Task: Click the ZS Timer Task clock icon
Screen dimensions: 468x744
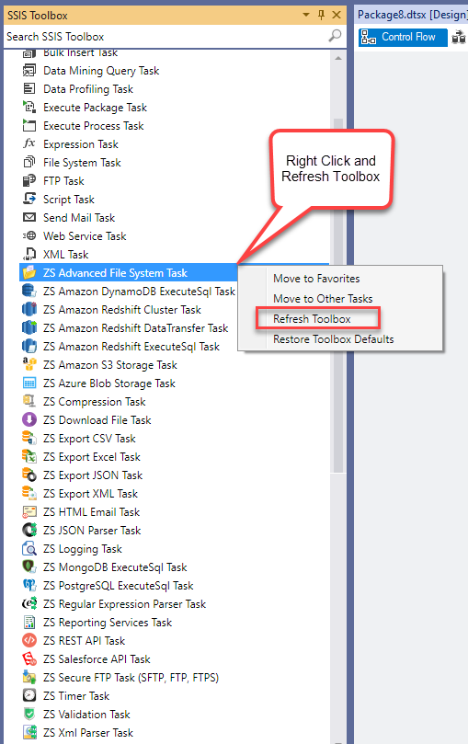Action: point(29,695)
